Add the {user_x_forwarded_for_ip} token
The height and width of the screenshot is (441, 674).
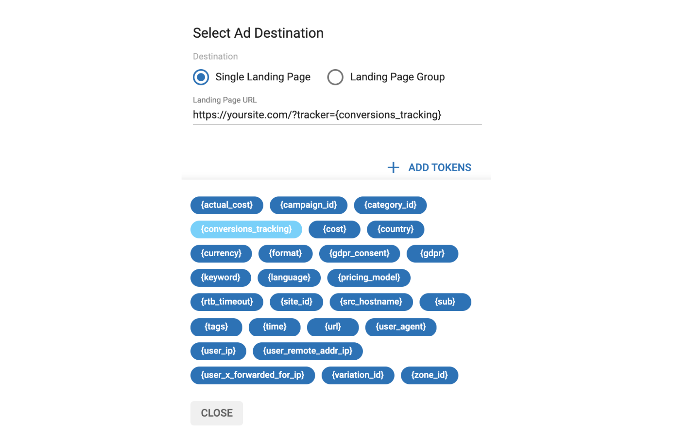[x=252, y=375]
